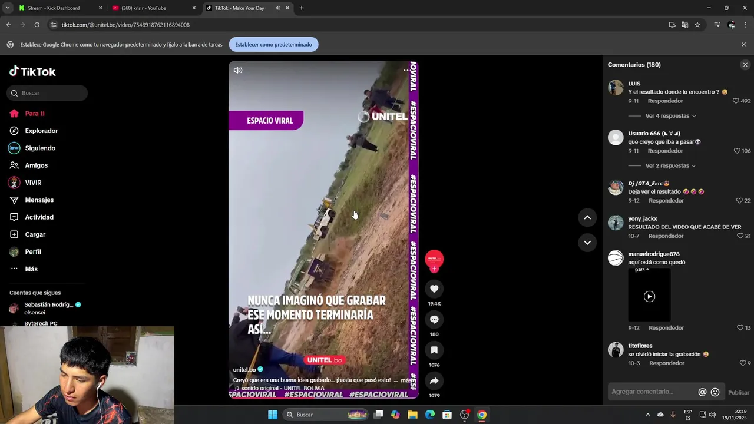The image size is (754, 424).
Task: Like LUIS's comment
Action: point(736,101)
